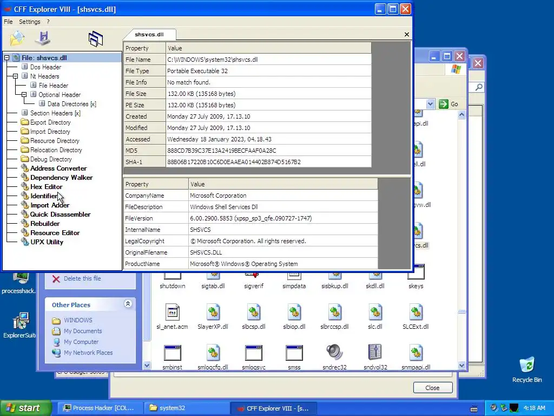Select the SlayerXP.dll file icon

coord(213,313)
